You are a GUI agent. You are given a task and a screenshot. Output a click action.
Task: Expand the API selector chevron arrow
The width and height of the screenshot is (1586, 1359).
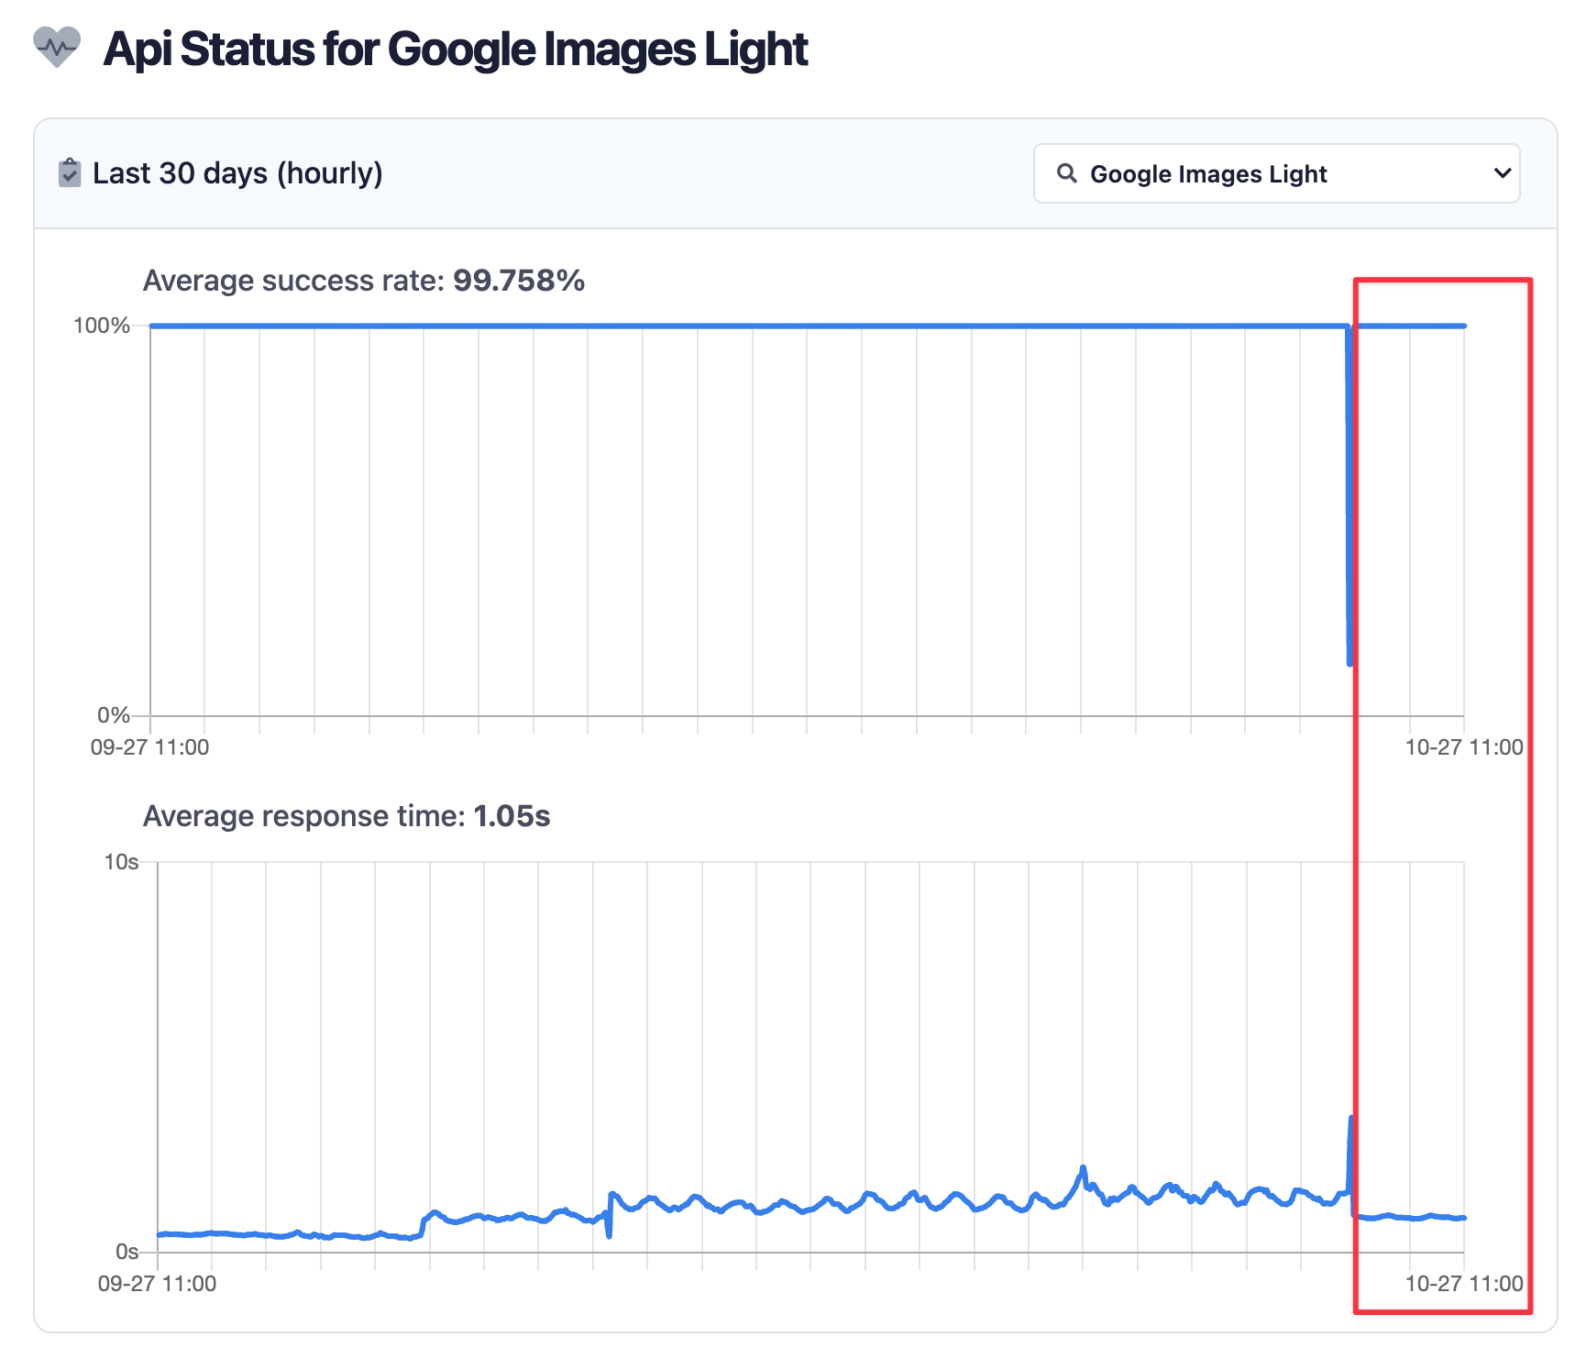coord(1502,173)
